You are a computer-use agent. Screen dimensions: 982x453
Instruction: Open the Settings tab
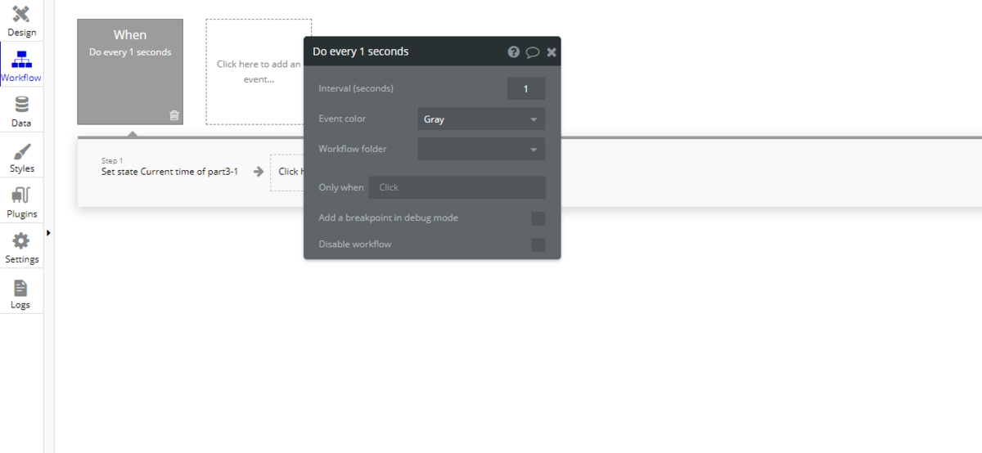pos(21,247)
